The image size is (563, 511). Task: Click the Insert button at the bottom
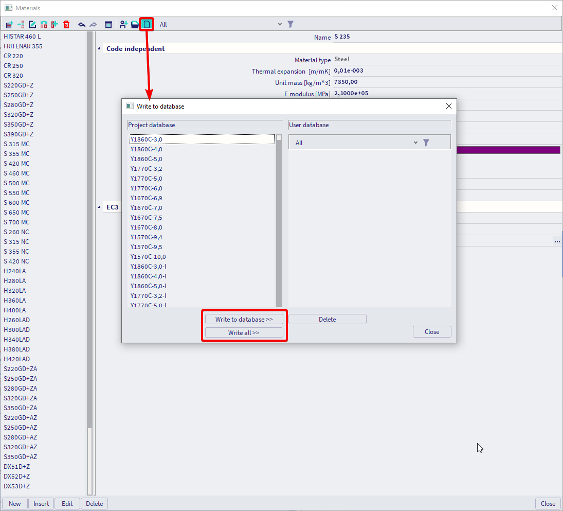pos(41,504)
